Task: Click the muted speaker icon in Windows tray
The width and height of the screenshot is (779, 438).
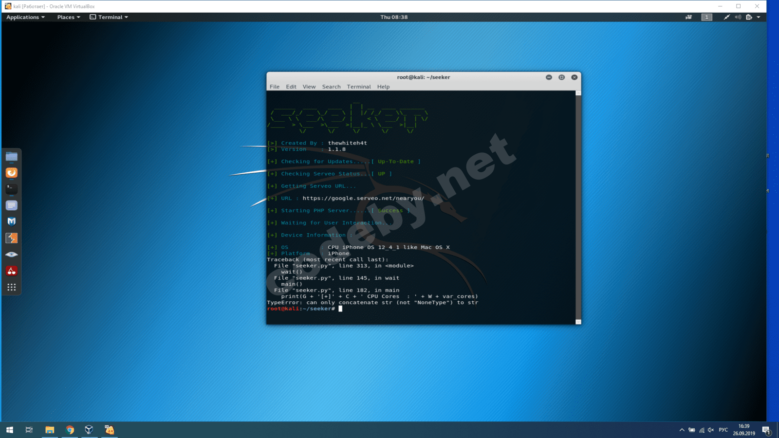Action: click(711, 430)
